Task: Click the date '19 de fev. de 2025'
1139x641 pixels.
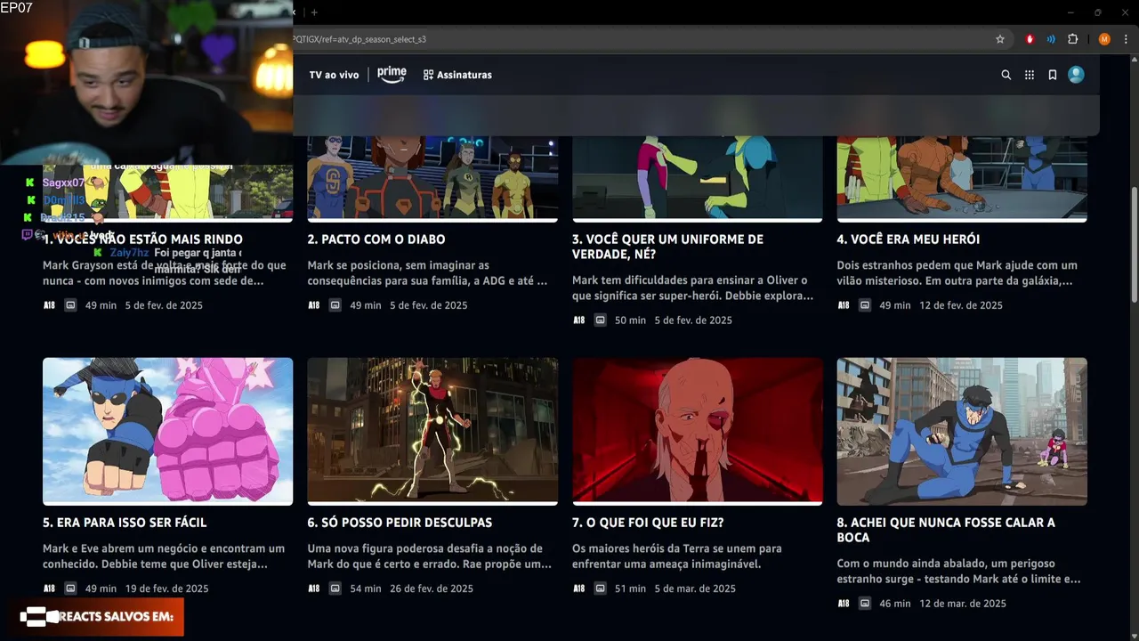Action: tap(167, 588)
